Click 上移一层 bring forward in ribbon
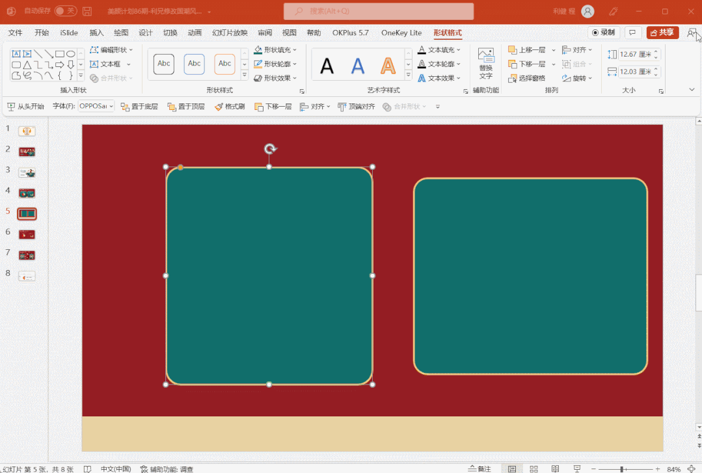Screen dimensions: 702x473 pyautogui.click(x=527, y=49)
